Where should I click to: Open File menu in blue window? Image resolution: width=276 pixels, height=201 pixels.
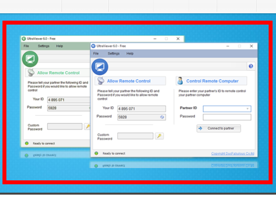[x=96, y=54]
